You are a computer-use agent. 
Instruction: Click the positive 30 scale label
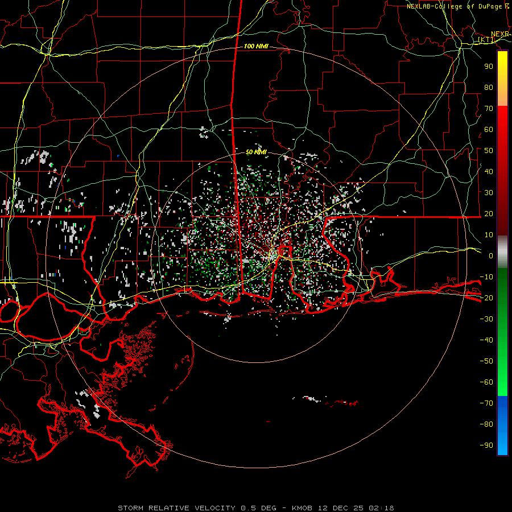489,193
